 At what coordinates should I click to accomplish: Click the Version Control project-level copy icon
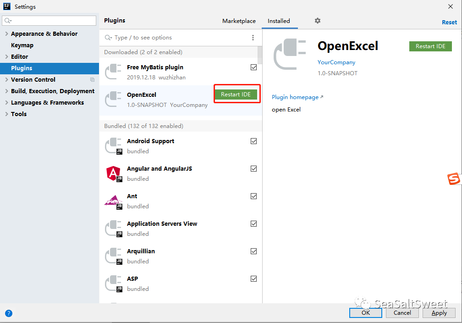[x=92, y=80]
